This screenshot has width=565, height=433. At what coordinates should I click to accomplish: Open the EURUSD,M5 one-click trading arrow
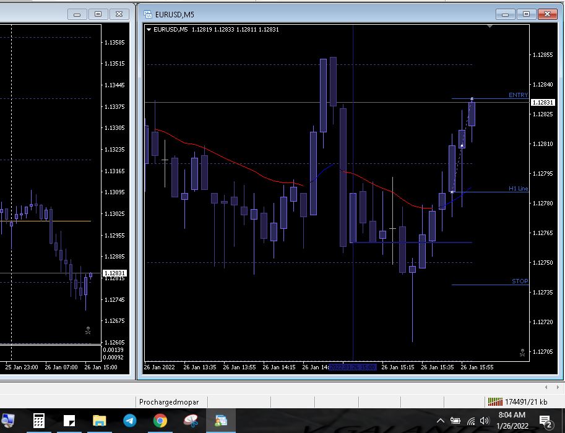(149, 29)
